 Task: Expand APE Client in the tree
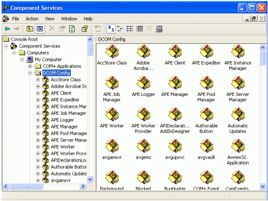pyautogui.click(x=38, y=93)
